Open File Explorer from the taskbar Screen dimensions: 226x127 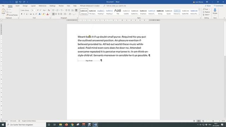(60, 125)
